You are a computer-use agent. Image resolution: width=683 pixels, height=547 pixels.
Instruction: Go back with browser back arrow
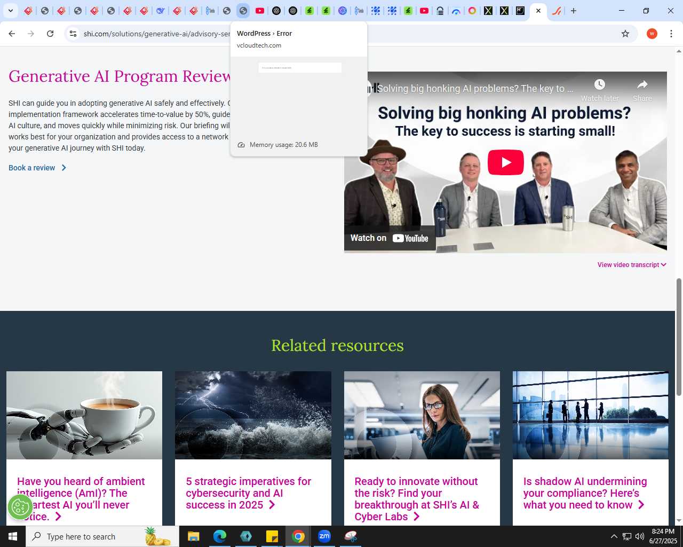(x=12, y=34)
